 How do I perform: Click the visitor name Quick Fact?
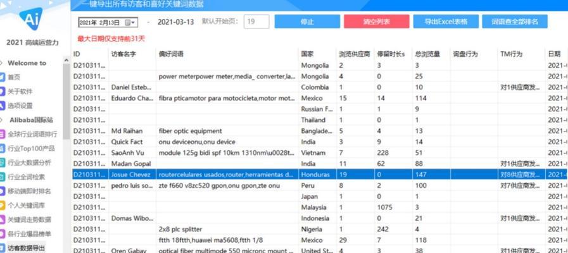[x=127, y=142]
